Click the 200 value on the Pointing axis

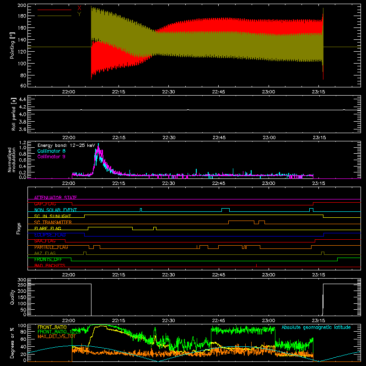point(22,5)
